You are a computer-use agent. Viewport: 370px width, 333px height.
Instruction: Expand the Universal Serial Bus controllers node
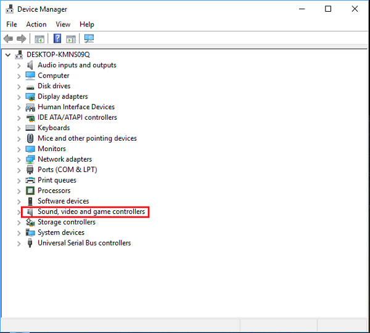19,244
